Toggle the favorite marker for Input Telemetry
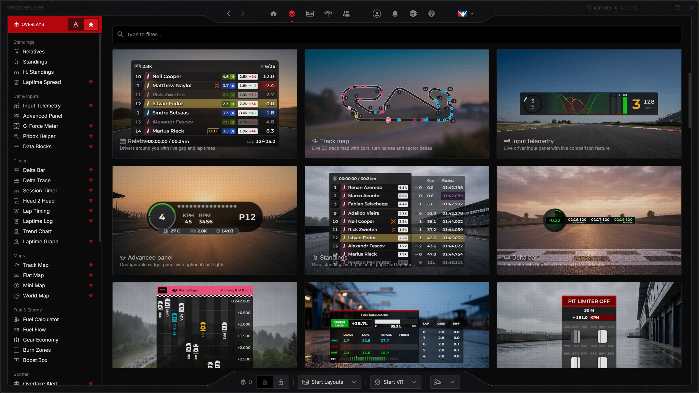Image resolution: width=699 pixels, height=393 pixels. pos(91,106)
